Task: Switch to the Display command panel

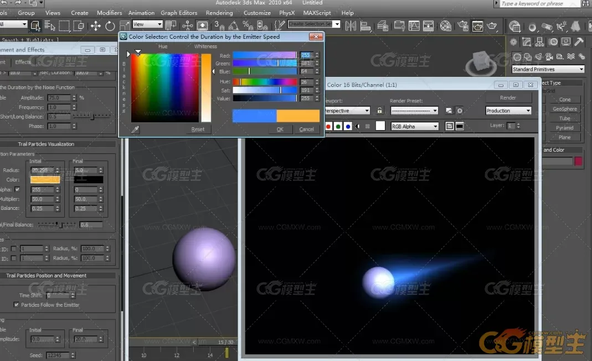Action: 565,42
